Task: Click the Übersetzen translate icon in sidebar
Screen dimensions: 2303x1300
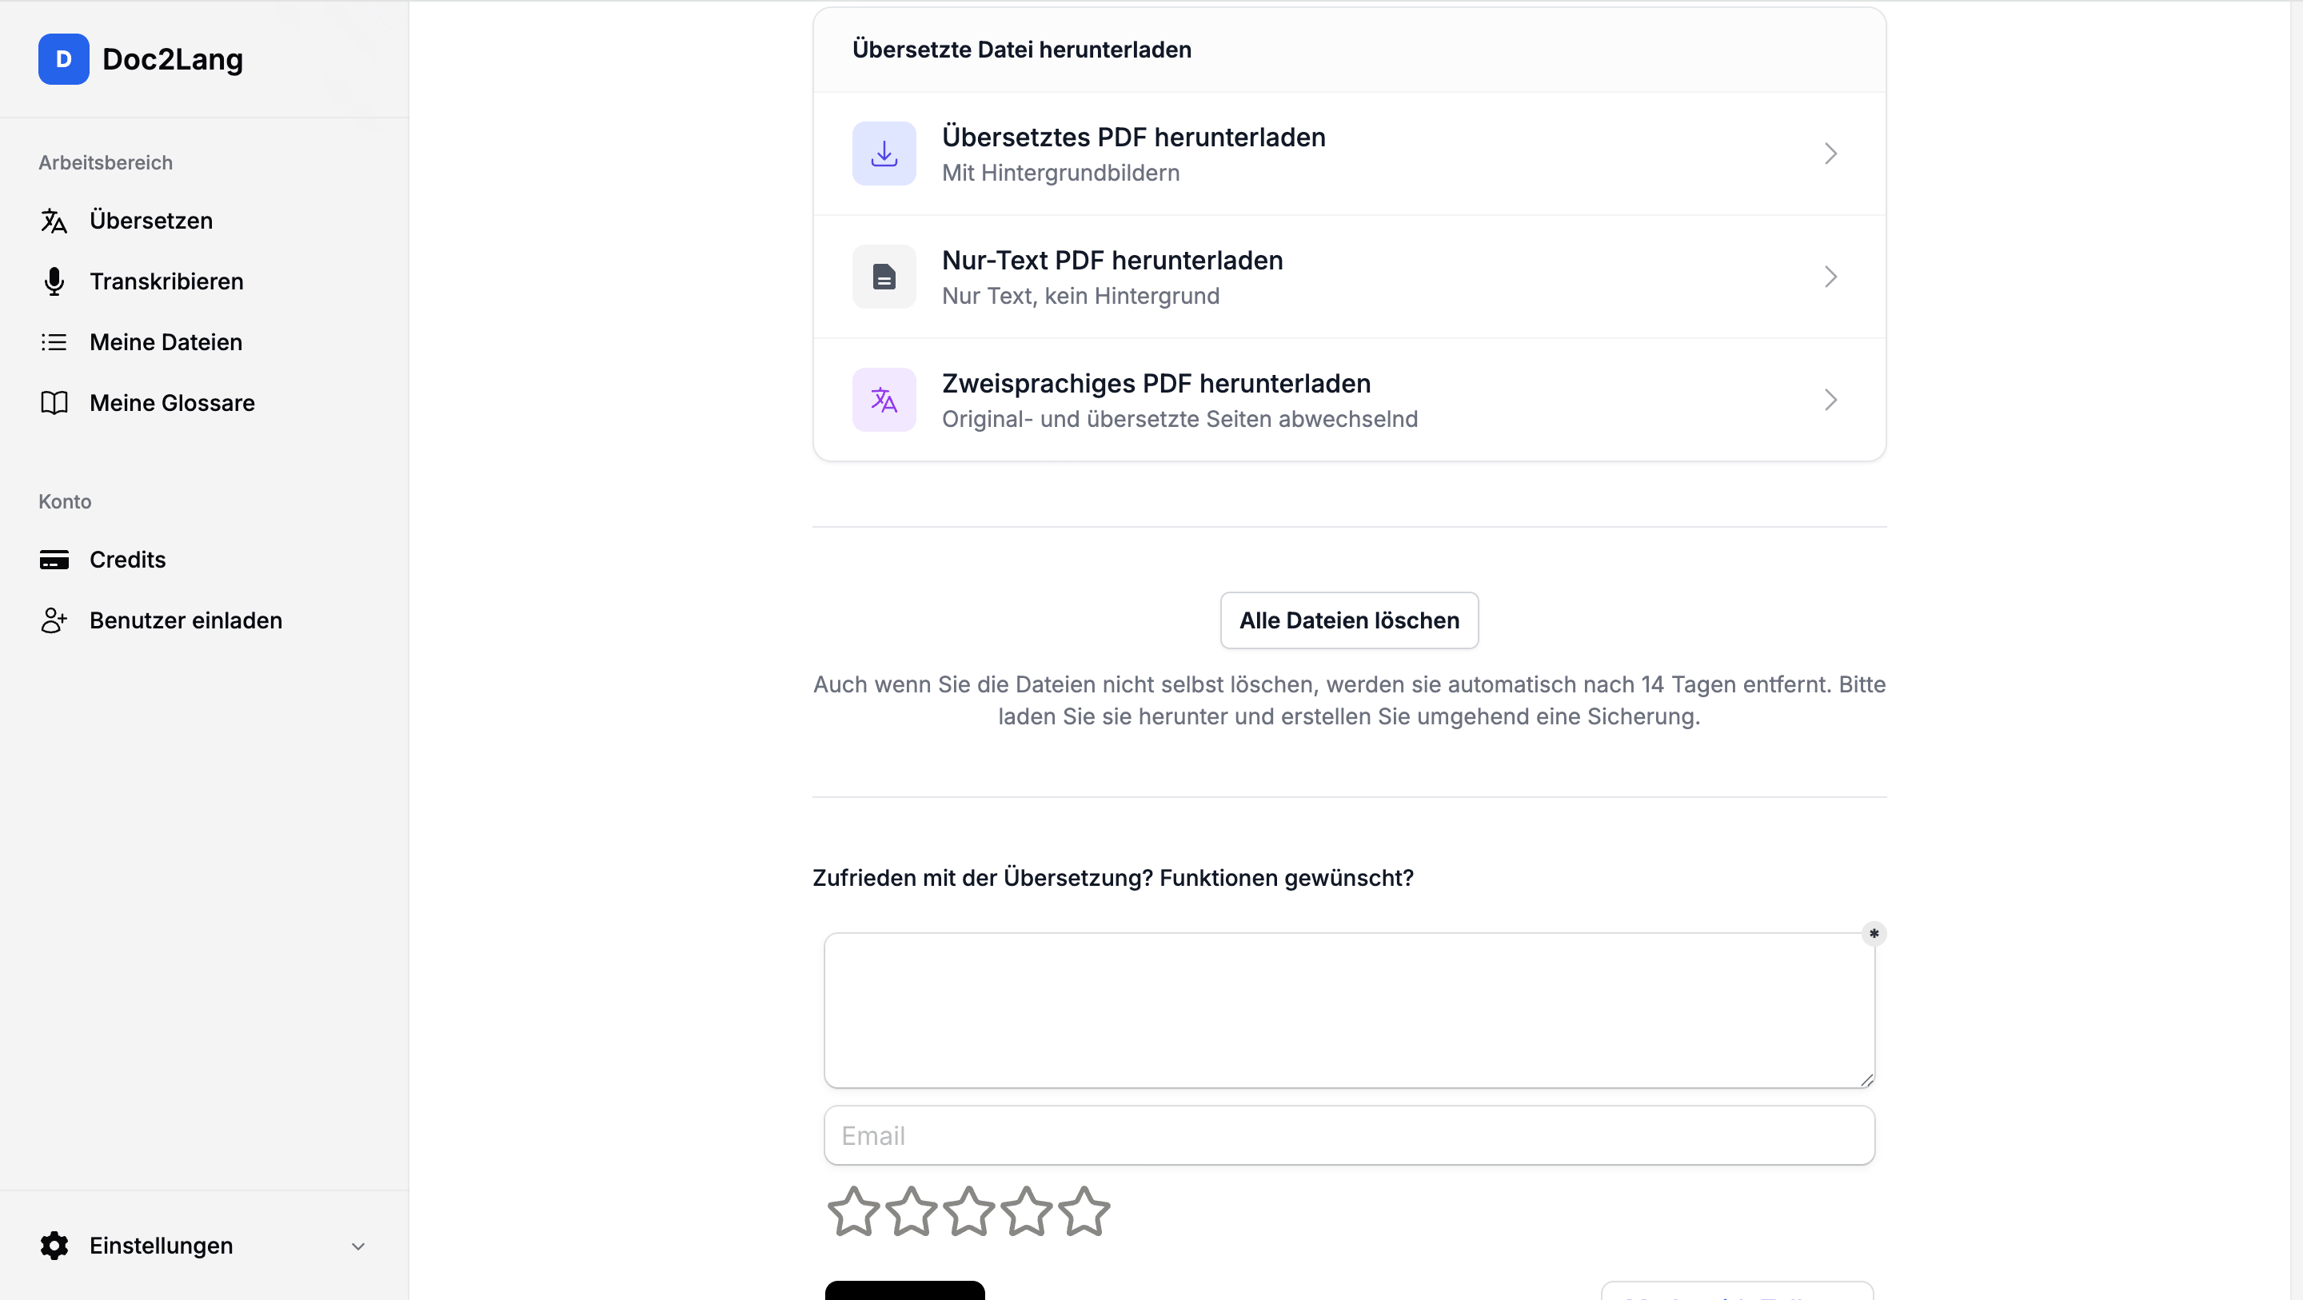Action: (x=54, y=221)
